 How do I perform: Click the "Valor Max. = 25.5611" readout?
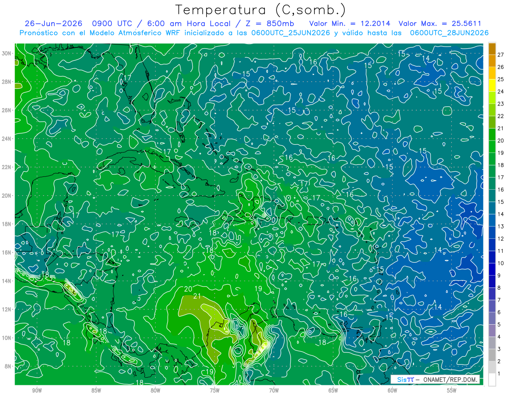(440, 23)
